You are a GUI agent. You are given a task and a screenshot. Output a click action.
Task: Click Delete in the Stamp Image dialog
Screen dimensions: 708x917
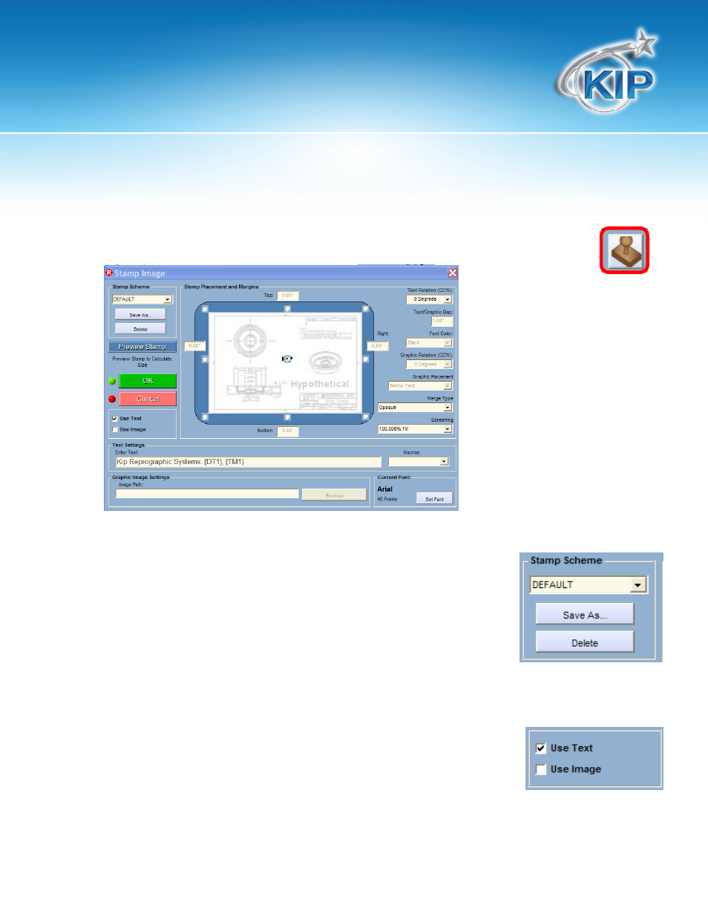pyautogui.click(x=140, y=329)
